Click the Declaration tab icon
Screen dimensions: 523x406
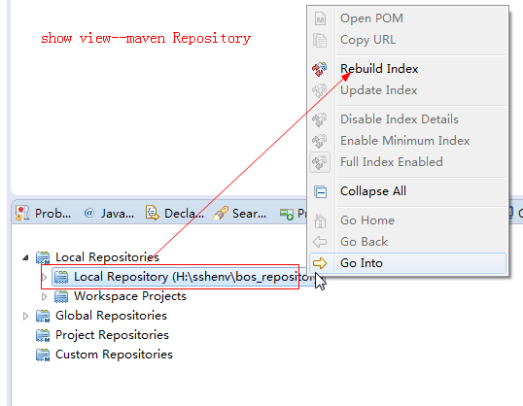point(152,213)
